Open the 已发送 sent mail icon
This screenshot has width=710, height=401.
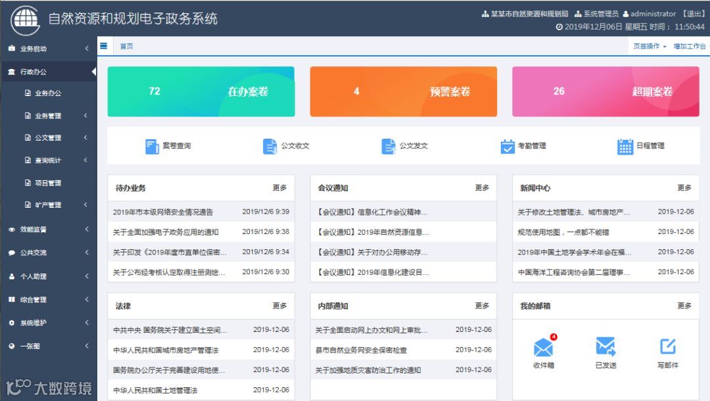[605, 346]
